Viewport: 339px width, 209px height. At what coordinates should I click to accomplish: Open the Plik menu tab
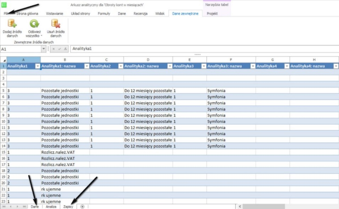click(x=6, y=13)
